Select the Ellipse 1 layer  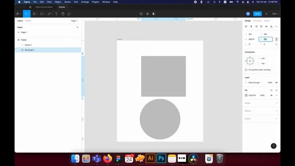(x=48, y=45)
